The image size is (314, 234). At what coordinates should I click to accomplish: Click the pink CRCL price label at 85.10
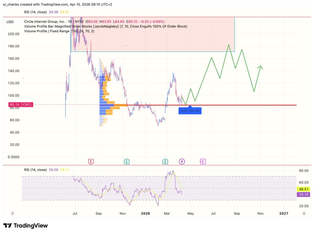21,104
